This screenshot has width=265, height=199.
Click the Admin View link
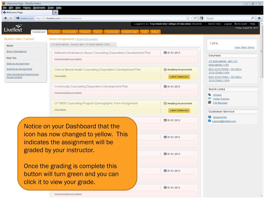point(214,24)
